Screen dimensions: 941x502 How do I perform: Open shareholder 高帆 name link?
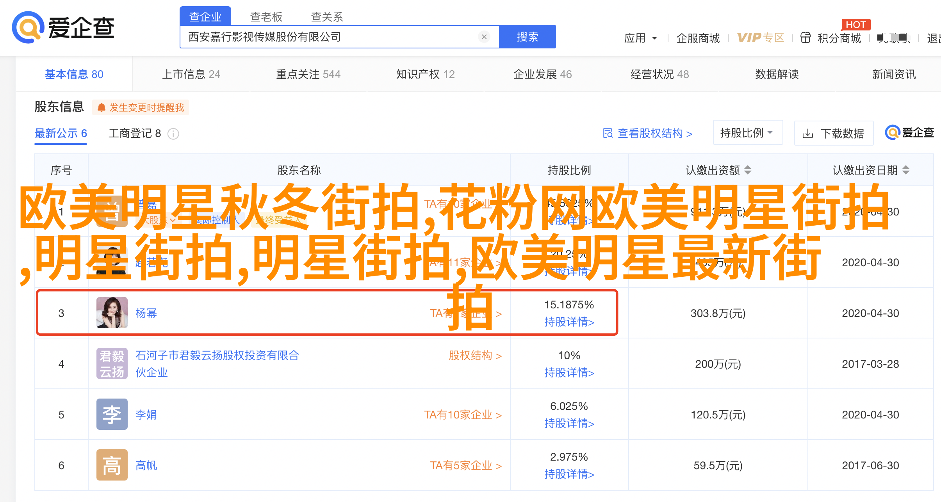coord(146,465)
